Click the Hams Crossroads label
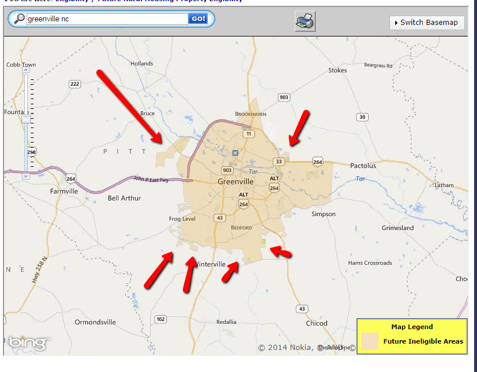Image resolution: width=477 pixels, height=372 pixels. [x=370, y=263]
